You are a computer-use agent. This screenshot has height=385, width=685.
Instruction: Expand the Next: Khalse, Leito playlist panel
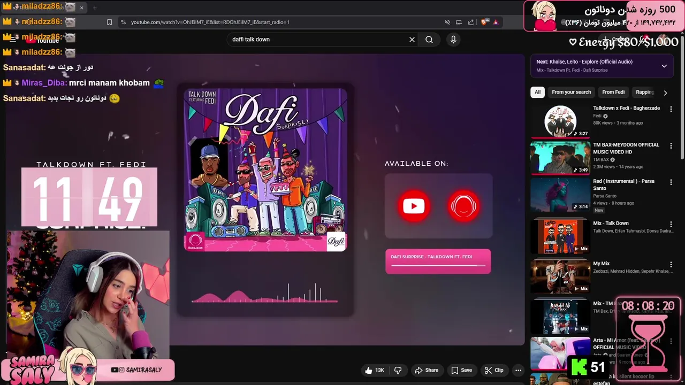[664, 66]
